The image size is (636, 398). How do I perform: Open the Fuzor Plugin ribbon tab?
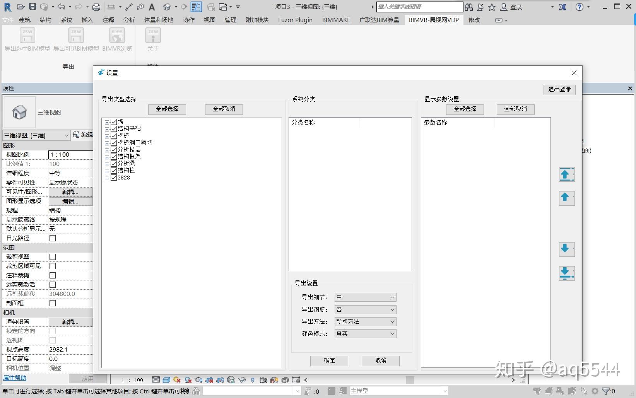click(x=295, y=20)
